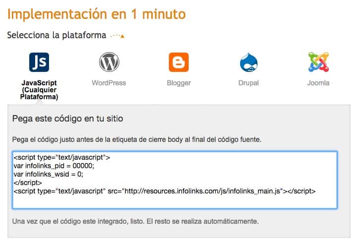The height and width of the screenshot is (250, 361).
Task: Open the JavaScript (Cualquier Plataforma) tab label
Action: click(x=39, y=90)
